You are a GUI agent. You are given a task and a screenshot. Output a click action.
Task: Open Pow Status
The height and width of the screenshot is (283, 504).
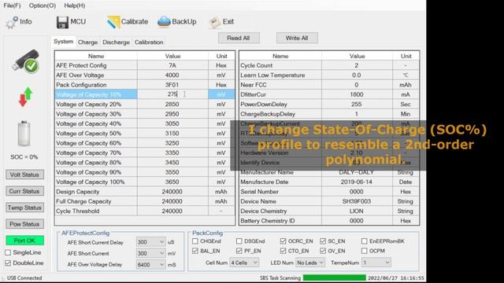pyautogui.click(x=24, y=224)
